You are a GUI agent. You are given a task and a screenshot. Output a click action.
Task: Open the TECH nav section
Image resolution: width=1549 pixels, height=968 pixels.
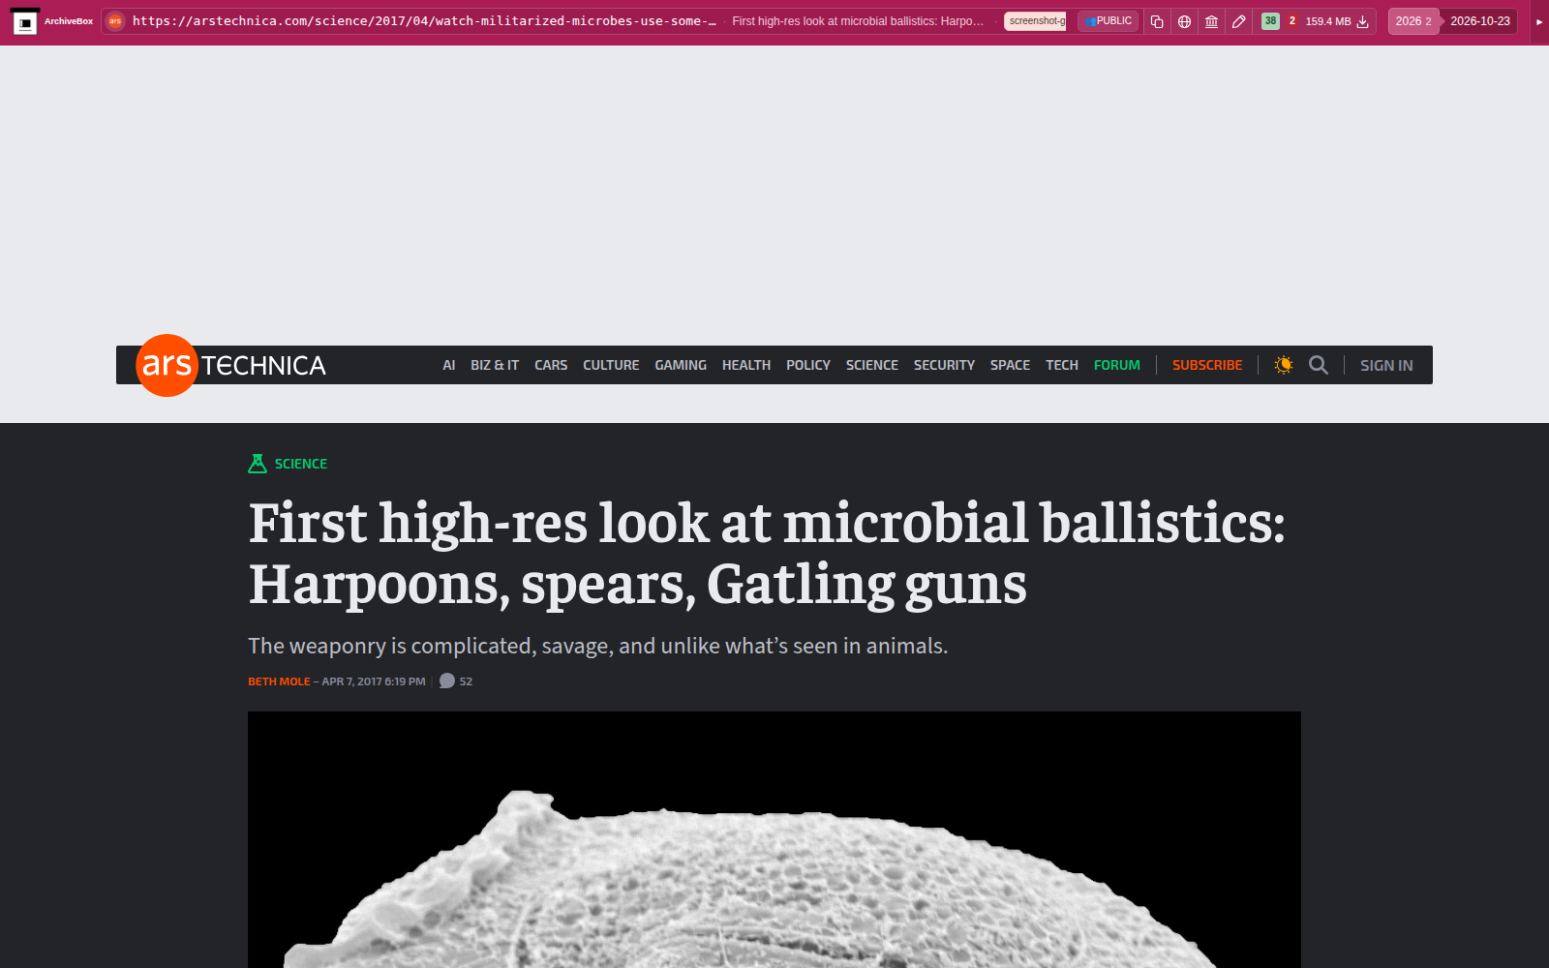(1062, 365)
